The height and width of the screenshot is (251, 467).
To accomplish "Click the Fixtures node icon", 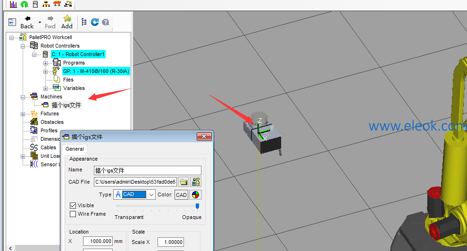I will [x=34, y=113].
